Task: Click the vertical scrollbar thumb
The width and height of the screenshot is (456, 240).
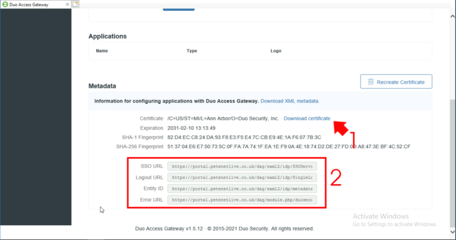Action: click(452, 162)
